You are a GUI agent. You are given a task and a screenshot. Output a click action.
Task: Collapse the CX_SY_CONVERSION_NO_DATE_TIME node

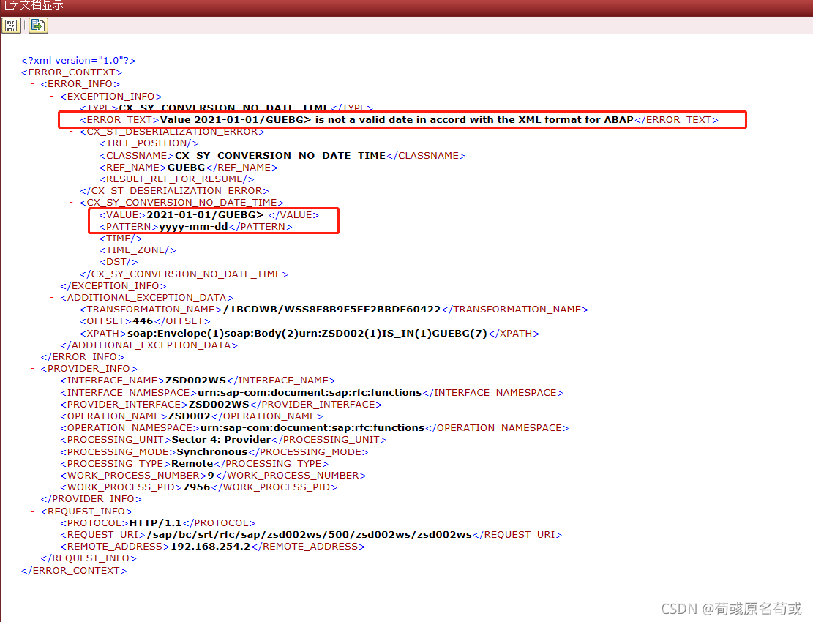coord(72,202)
